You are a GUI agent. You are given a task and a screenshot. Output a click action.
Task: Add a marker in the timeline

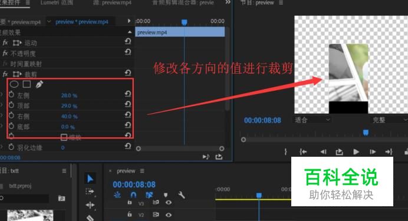pos(166,194)
